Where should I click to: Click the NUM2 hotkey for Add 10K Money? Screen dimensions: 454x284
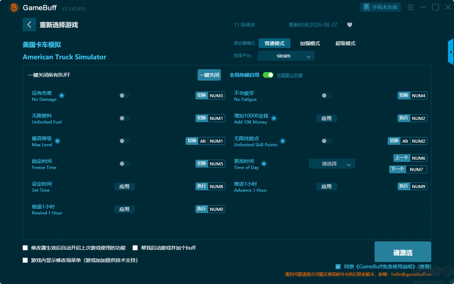click(413, 118)
